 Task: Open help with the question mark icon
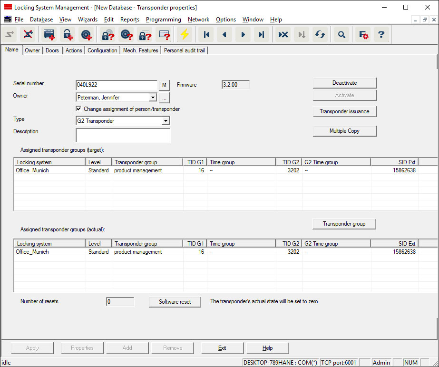tap(380, 35)
